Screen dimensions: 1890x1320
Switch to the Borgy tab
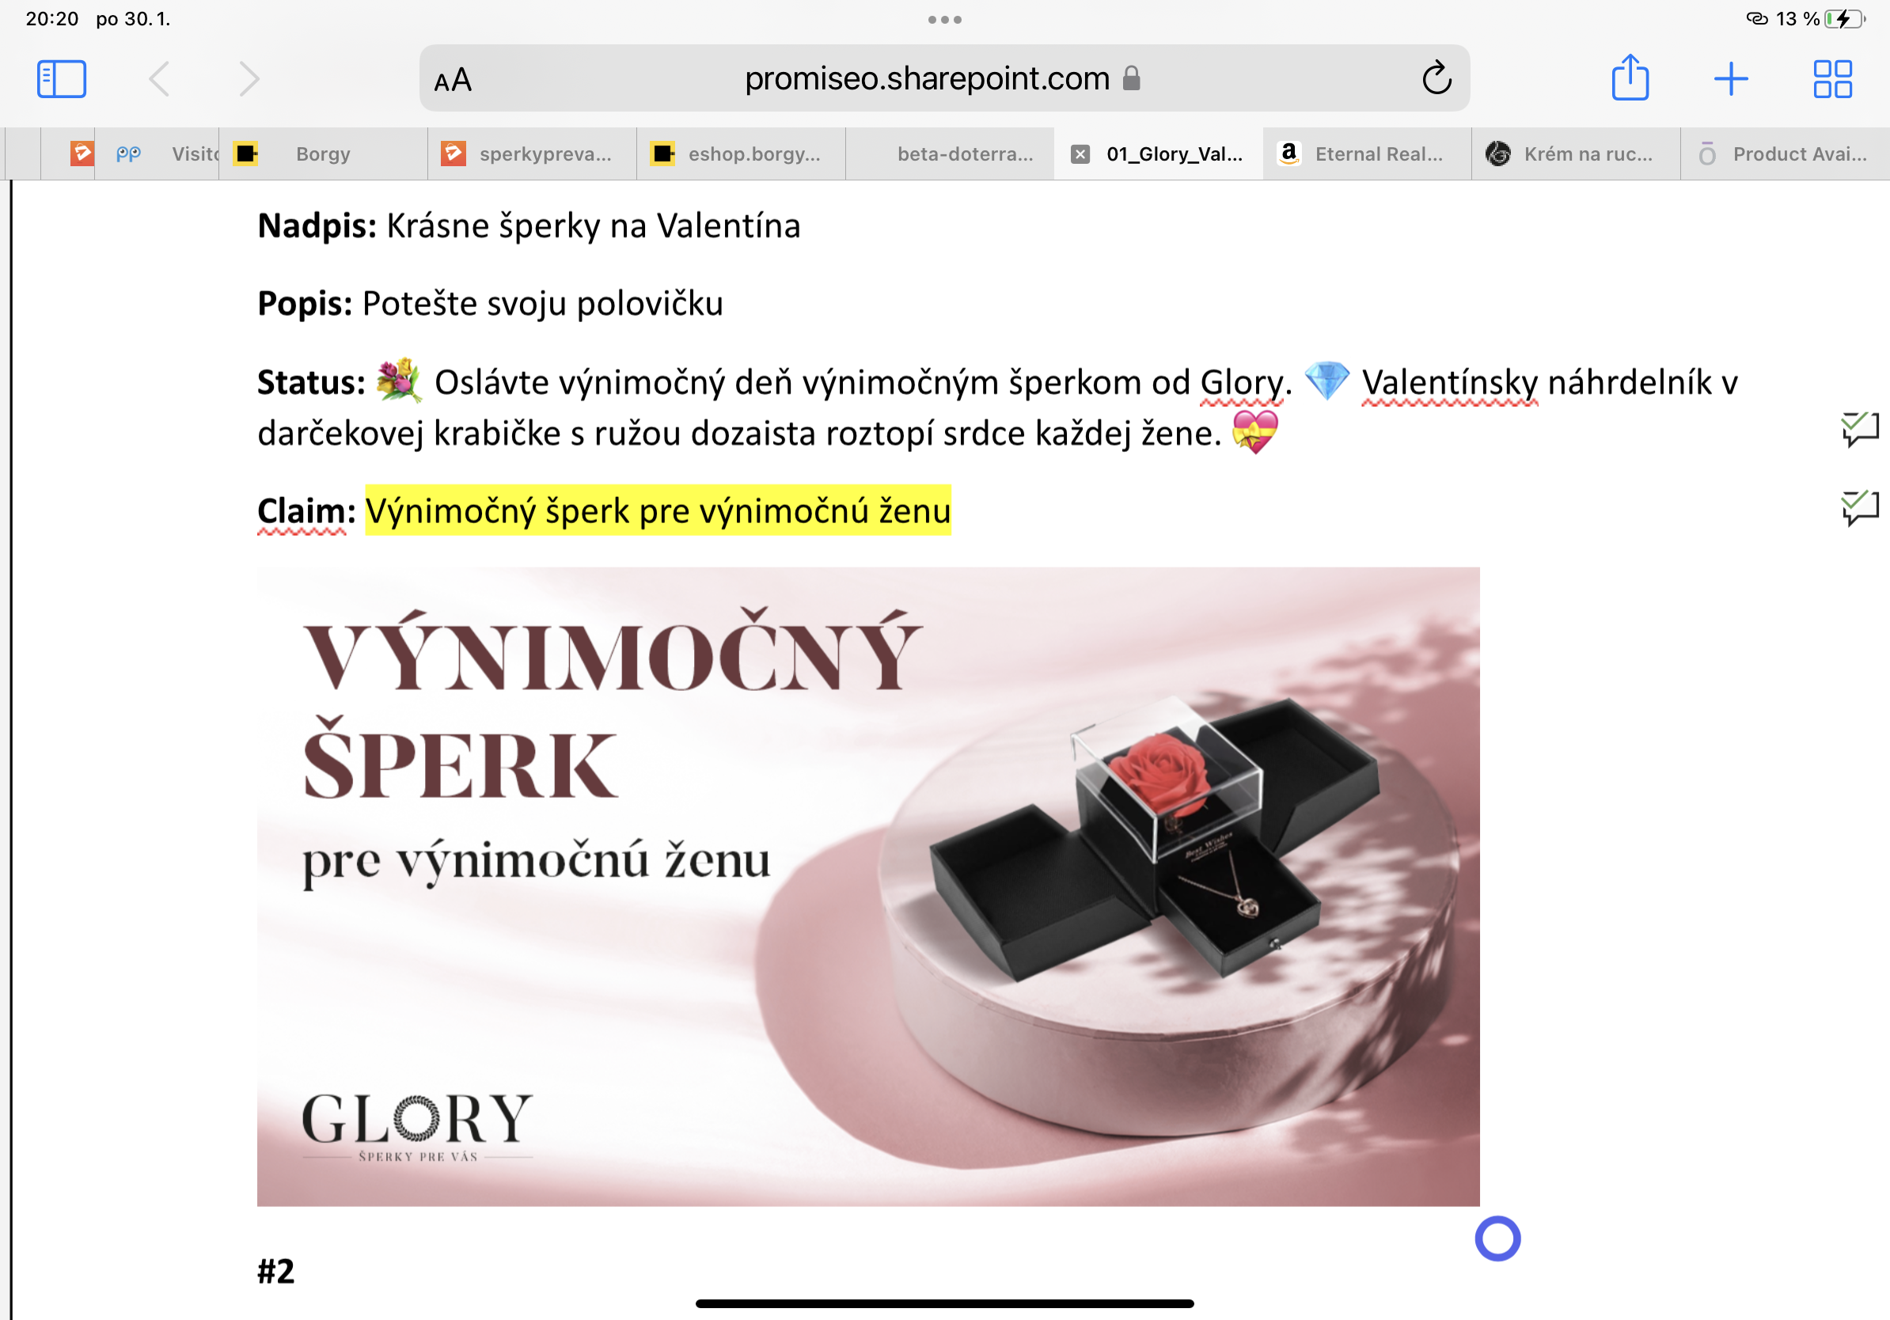point(323,154)
